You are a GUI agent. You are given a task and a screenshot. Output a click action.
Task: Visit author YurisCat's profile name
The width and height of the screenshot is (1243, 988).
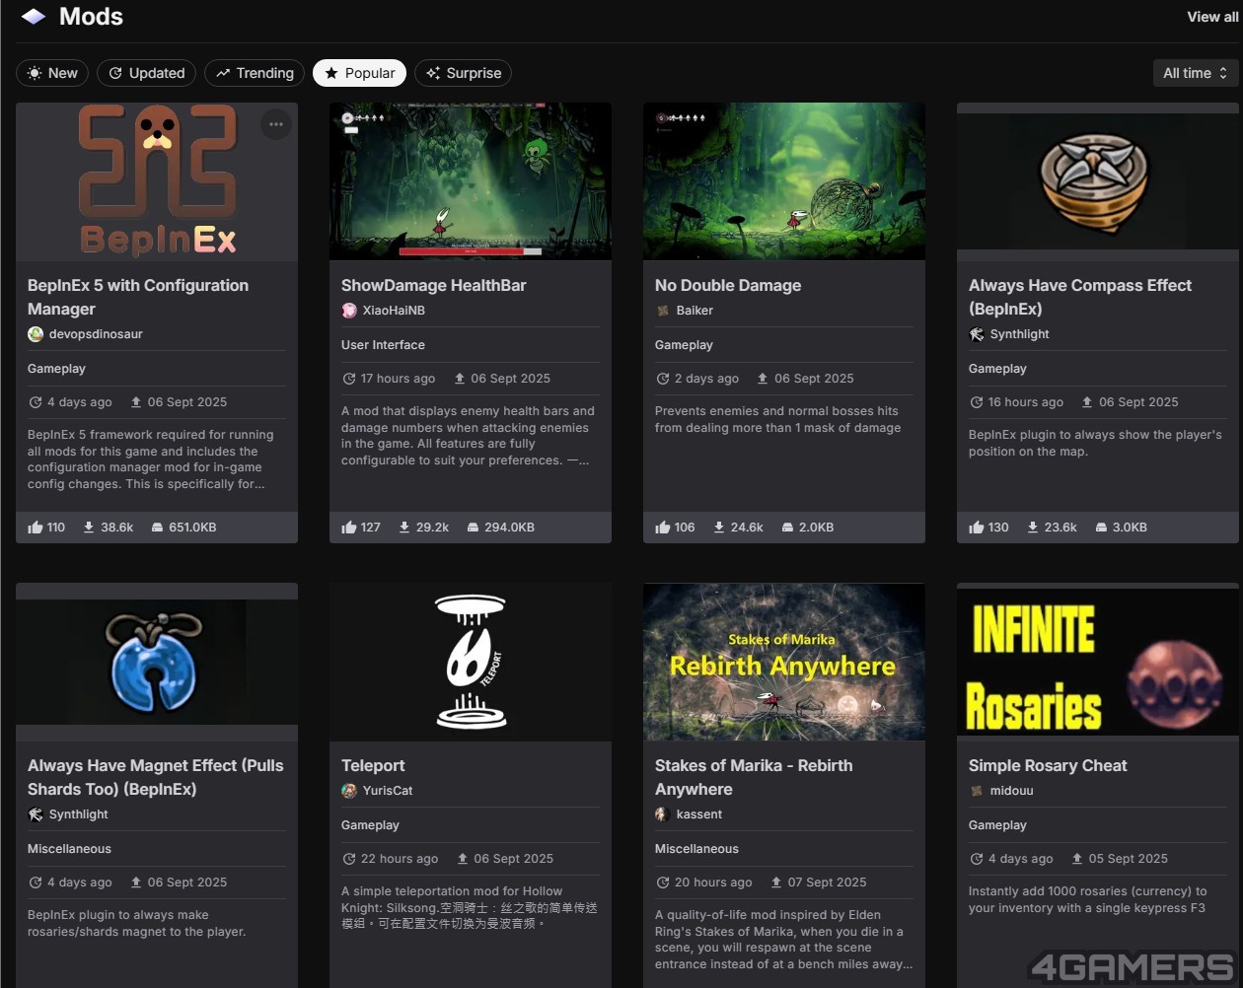click(388, 791)
